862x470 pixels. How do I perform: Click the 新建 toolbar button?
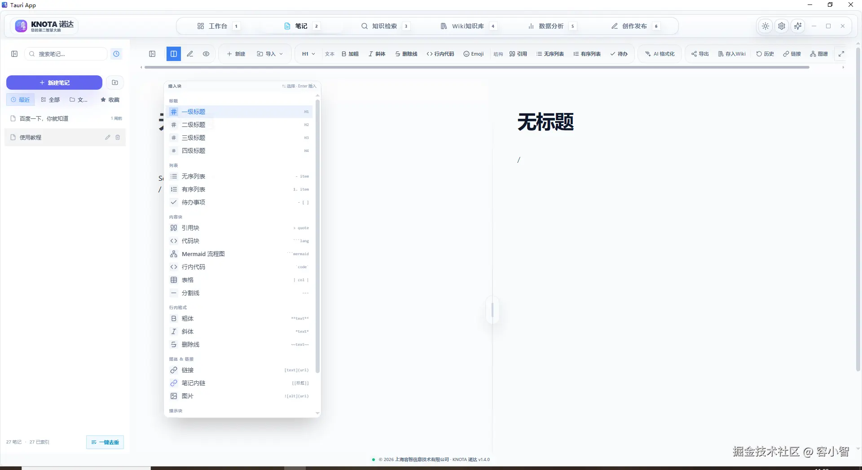tap(236, 54)
